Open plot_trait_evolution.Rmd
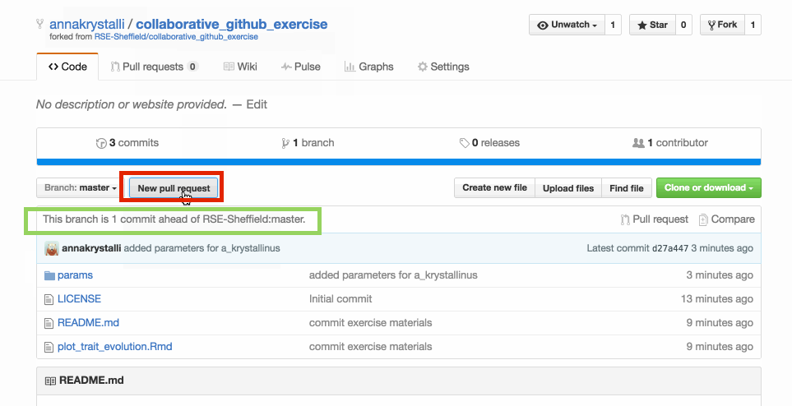The image size is (792, 406). [x=114, y=347]
